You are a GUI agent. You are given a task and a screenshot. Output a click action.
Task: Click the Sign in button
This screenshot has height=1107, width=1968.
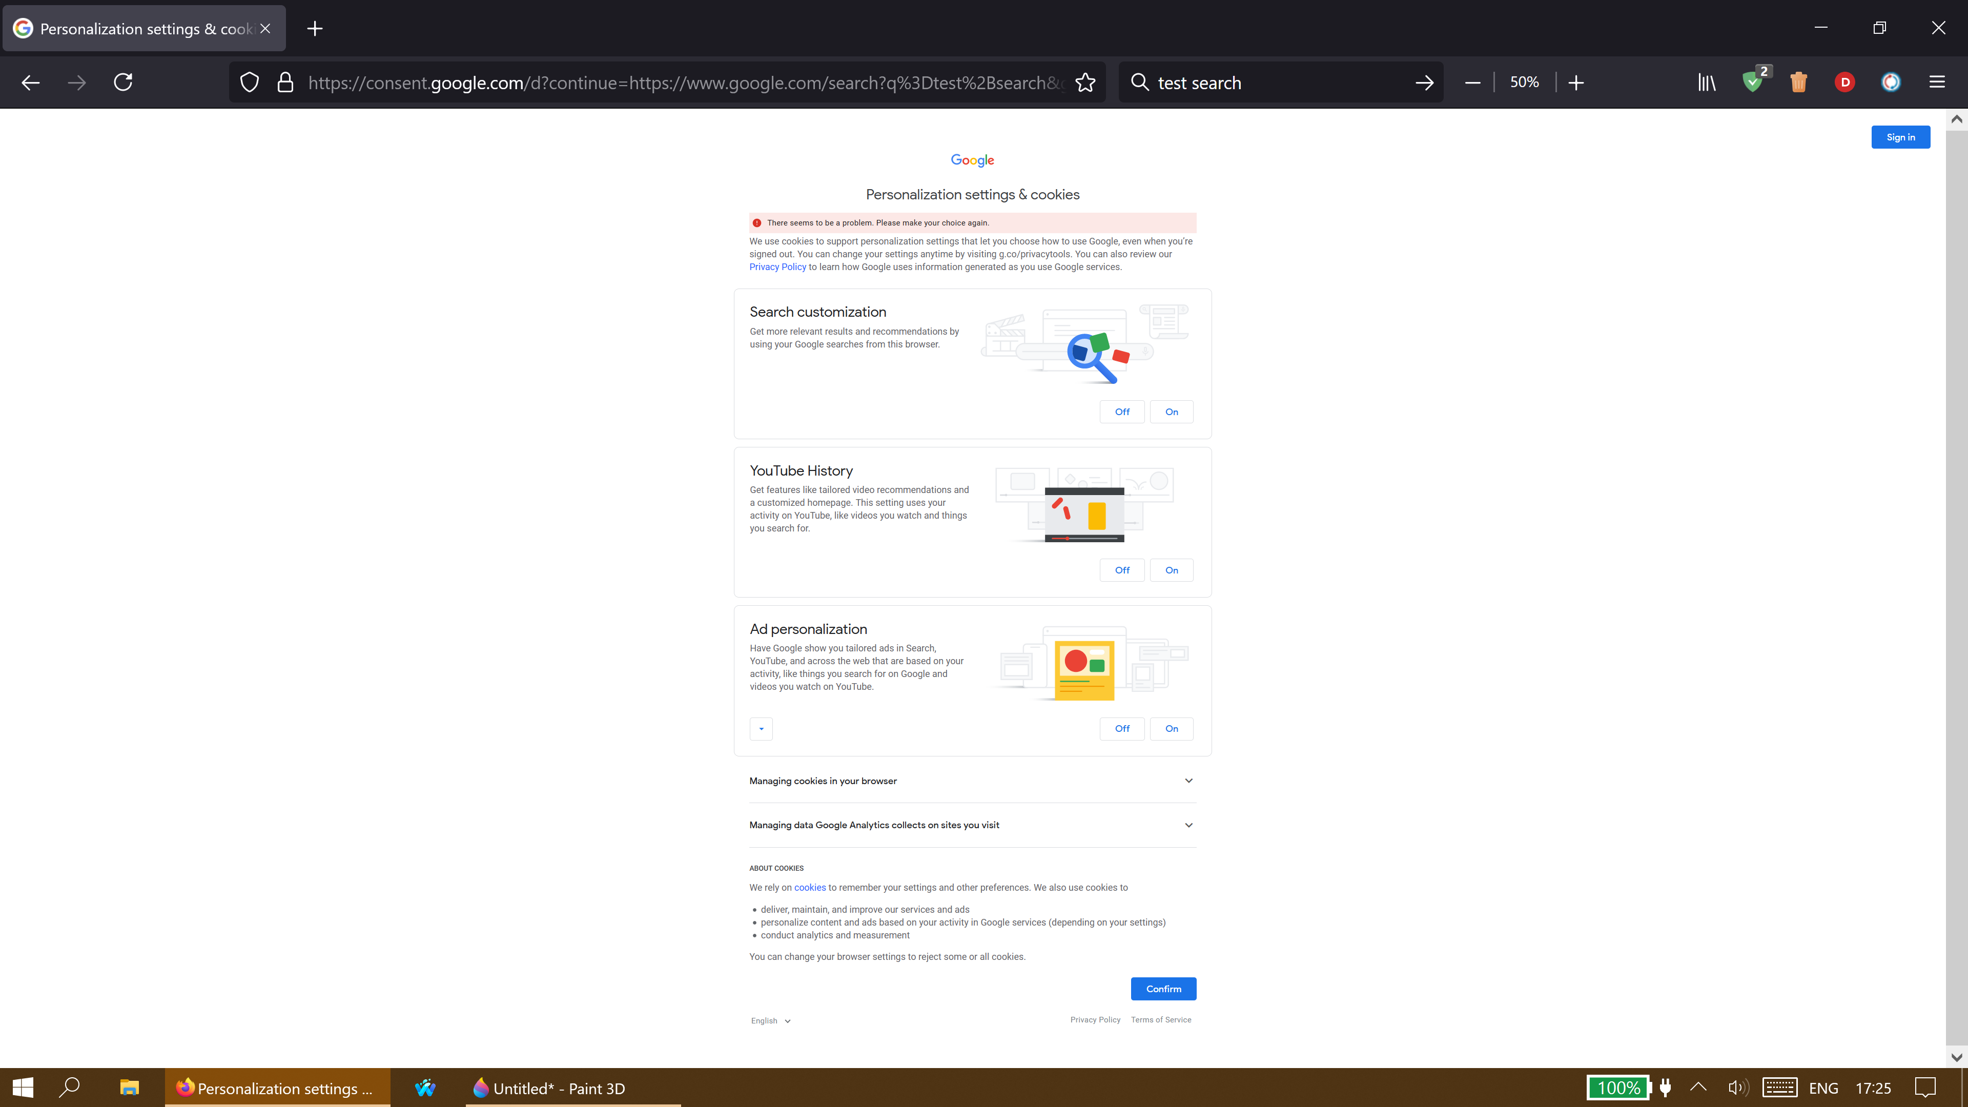tap(1901, 137)
